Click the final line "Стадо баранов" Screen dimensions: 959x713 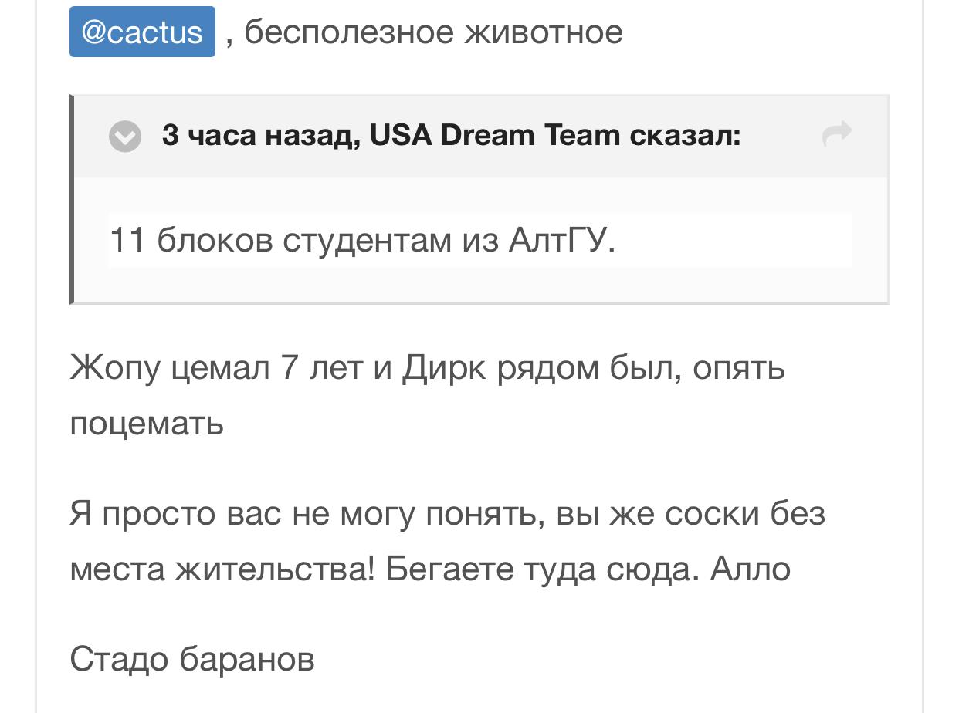[192, 659]
